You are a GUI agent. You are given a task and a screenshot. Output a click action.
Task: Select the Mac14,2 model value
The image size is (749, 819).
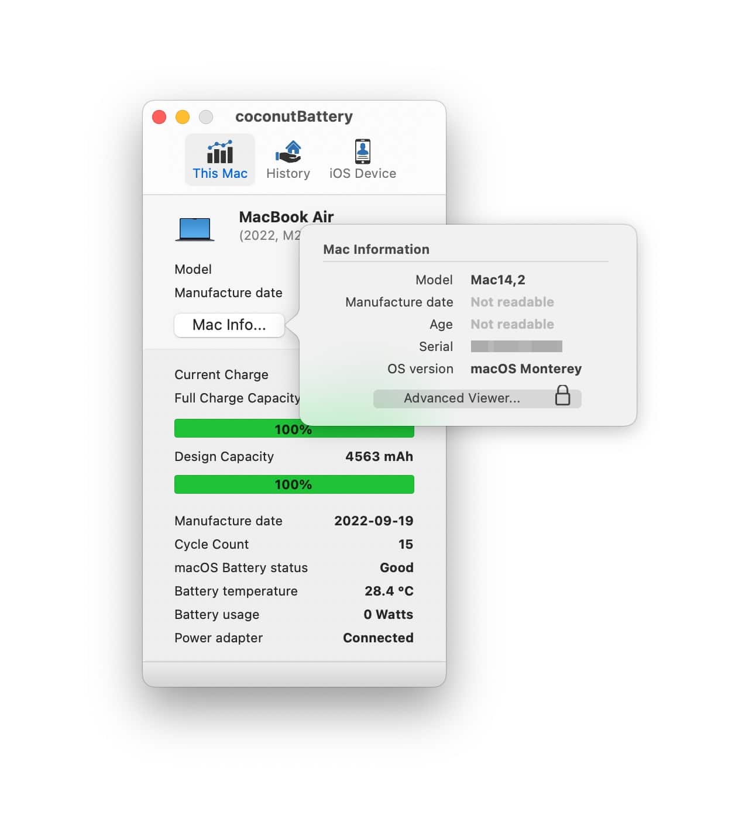point(497,280)
